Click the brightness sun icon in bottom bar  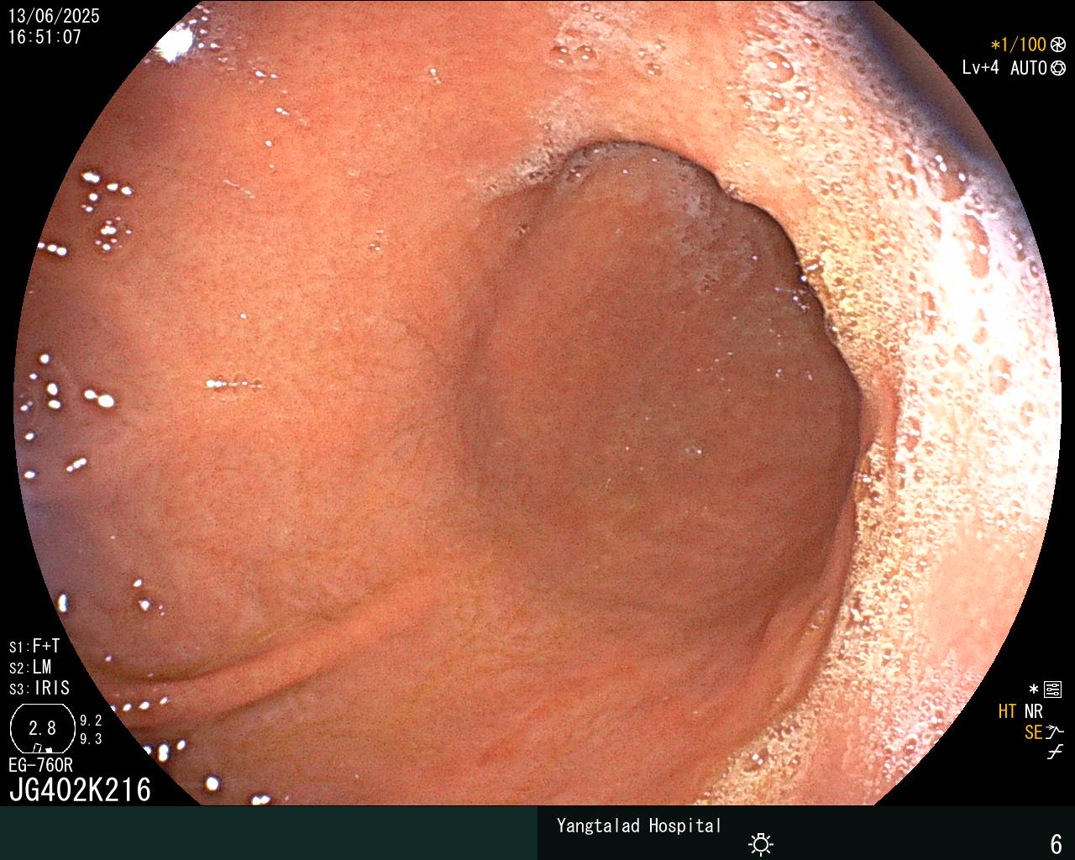761,843
